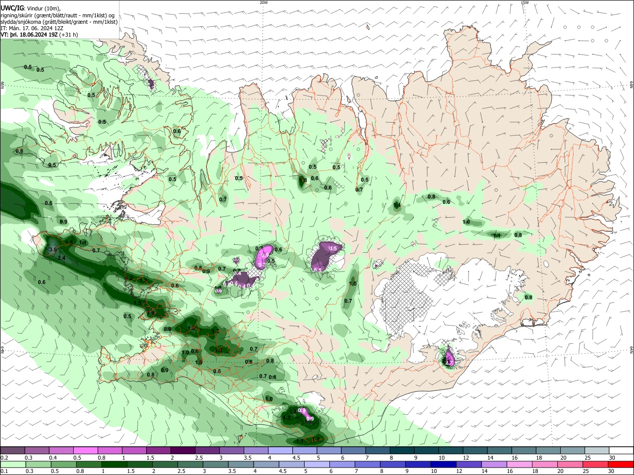Pick the 0.4 orchid snow scale swatch
This screenshot has height=475, width=634.
point(61,451)
